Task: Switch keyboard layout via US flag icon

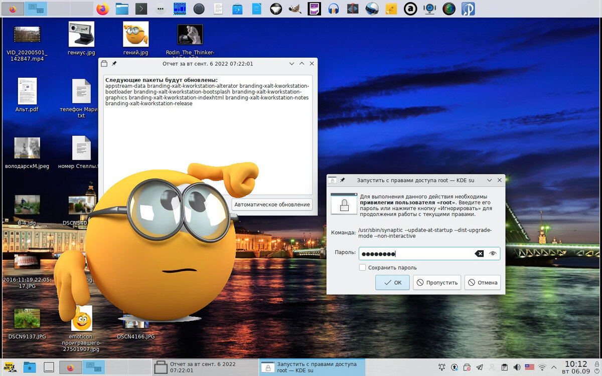Action: click(530, 367)
